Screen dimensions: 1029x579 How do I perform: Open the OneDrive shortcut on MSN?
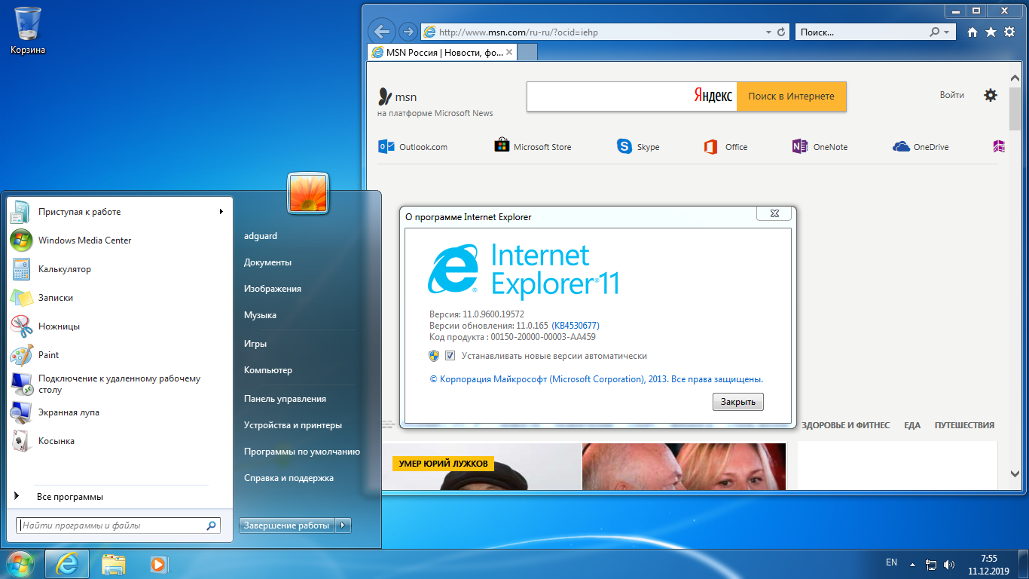(x=921, y=147)
